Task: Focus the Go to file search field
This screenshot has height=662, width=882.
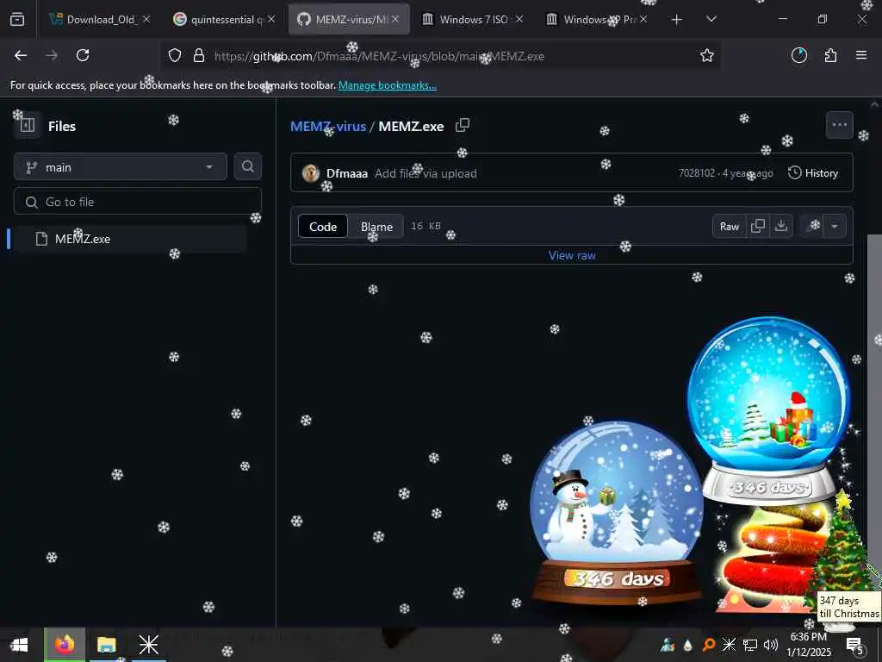Action: click(x=138, y=202)
